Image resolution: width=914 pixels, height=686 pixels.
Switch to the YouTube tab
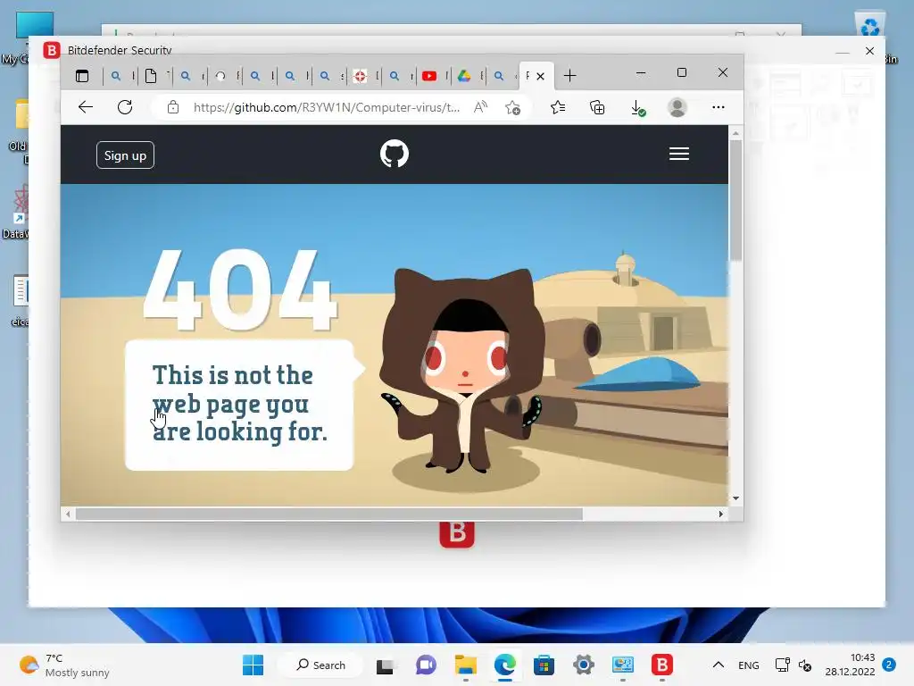click(429, 76)
